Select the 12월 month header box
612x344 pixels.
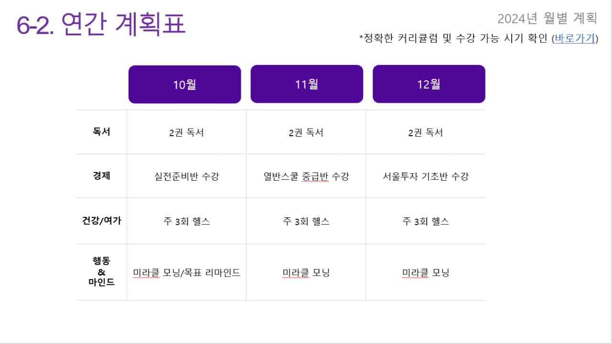429,84
